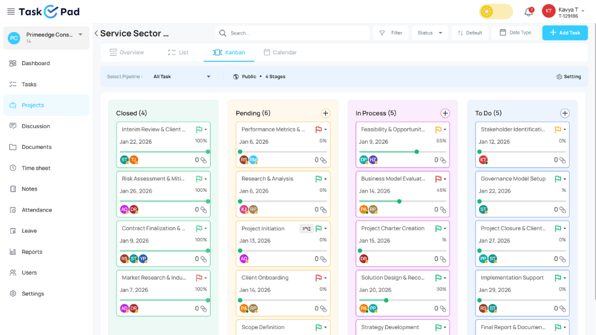This screenshot has width=596, height=335.
Task: Open the Implementation Support card title
Action: point(512,277)
